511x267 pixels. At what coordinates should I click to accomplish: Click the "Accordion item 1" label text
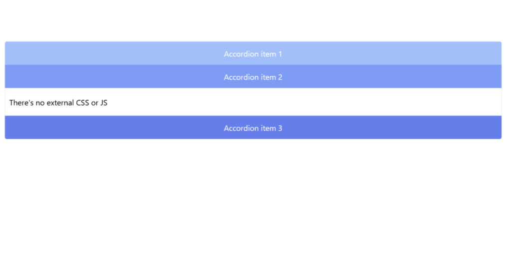click(253, 54)
